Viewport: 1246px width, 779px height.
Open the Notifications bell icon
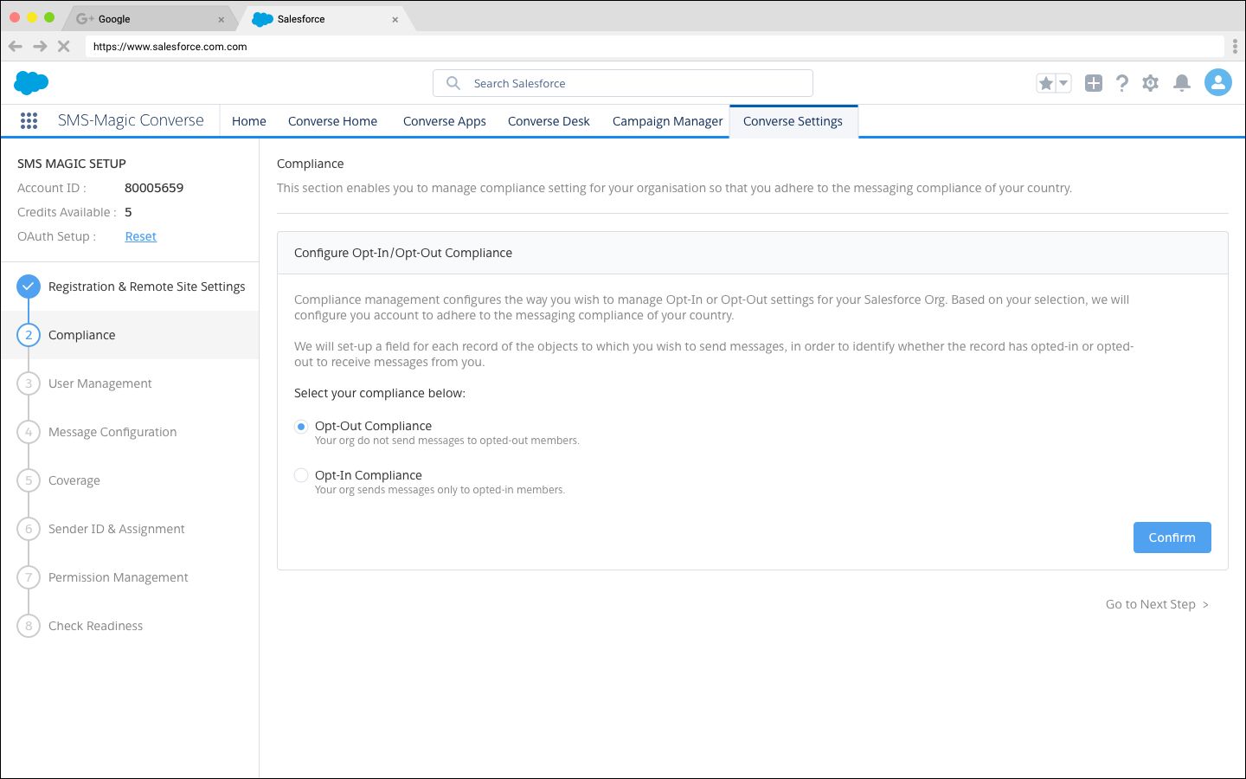1182,83
